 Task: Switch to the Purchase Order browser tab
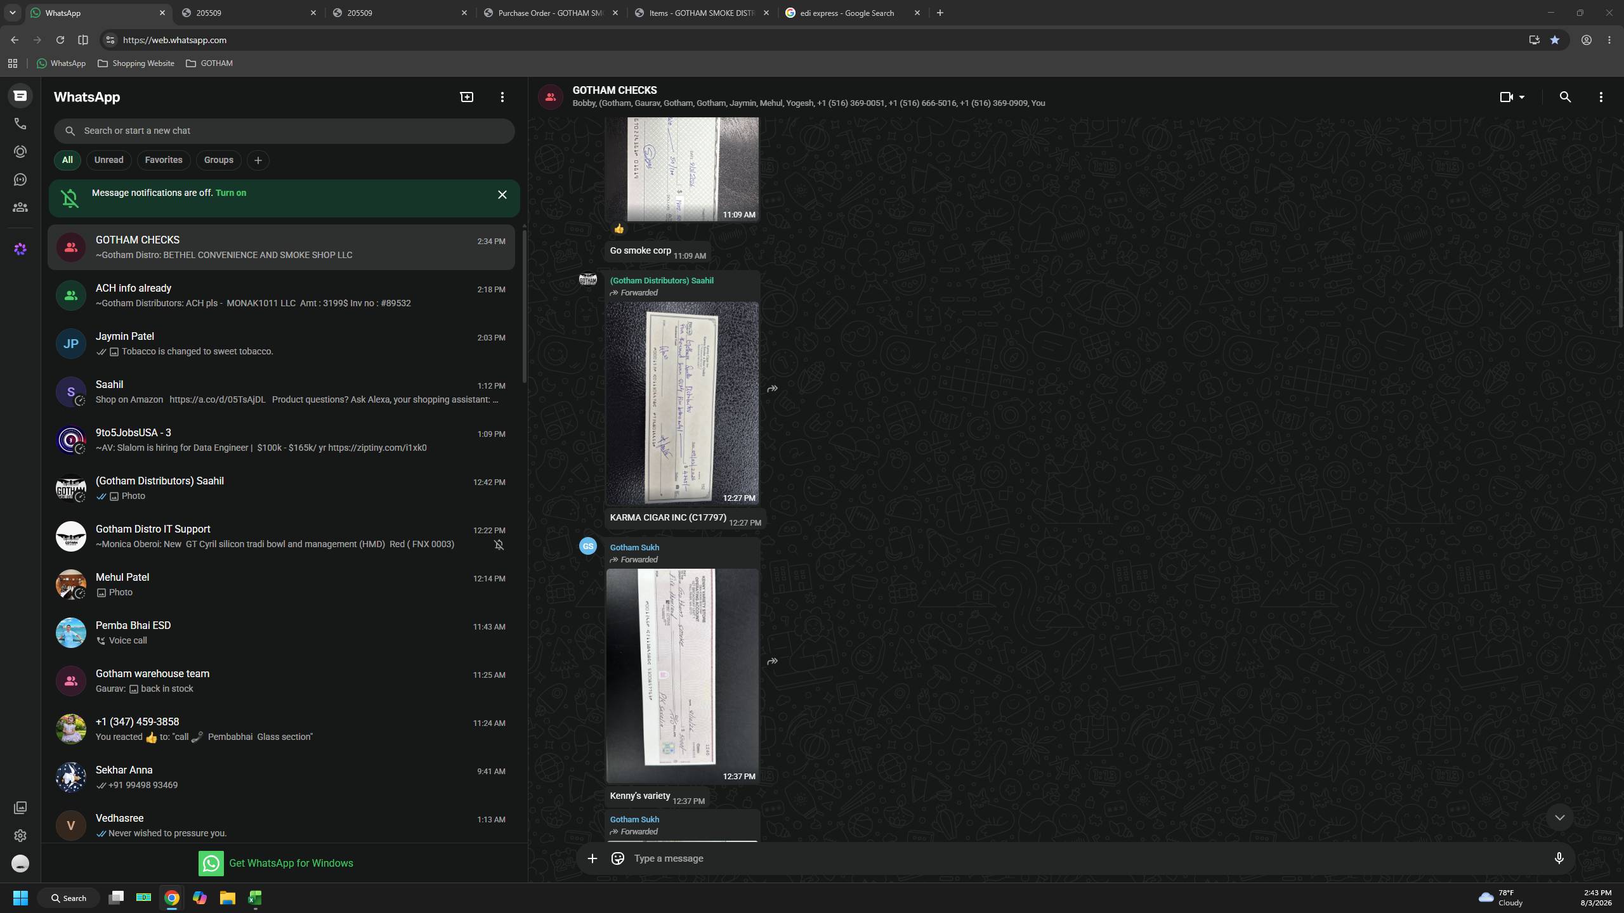(x=551, y=13)
